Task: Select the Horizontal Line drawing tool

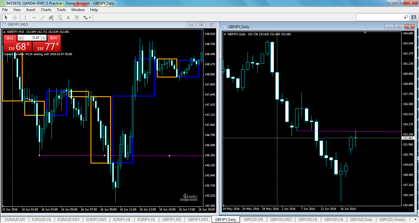Action: [34, 17]
